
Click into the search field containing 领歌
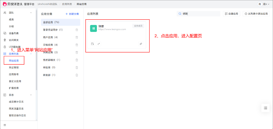tap(199, 14)
